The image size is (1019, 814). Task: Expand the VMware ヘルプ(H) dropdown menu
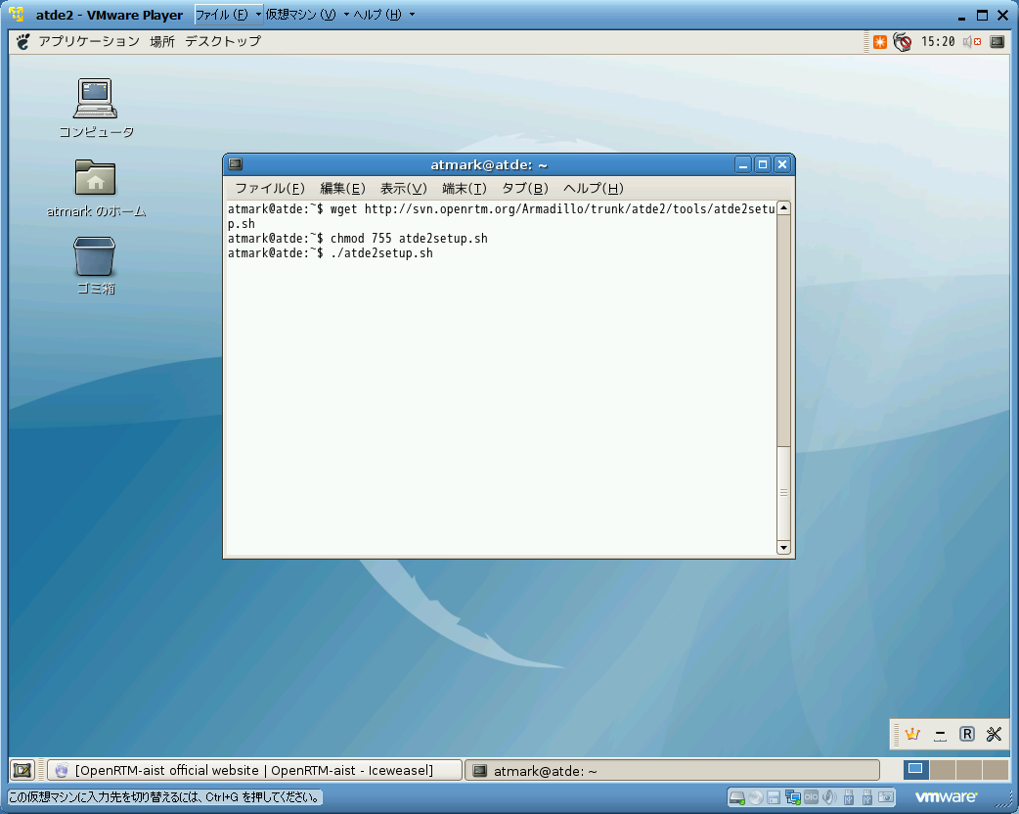tap(383, 15)
